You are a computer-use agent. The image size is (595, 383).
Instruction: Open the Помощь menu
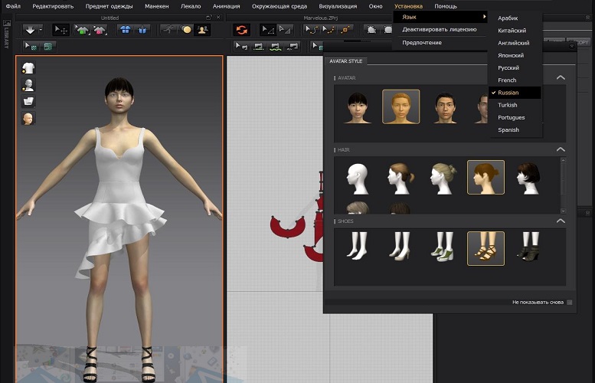tap(446, 6)
